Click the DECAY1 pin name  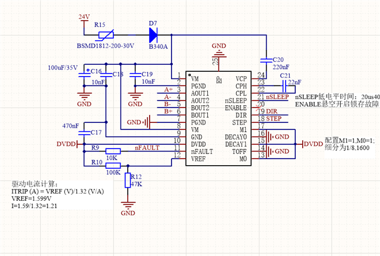pos(236,144)
